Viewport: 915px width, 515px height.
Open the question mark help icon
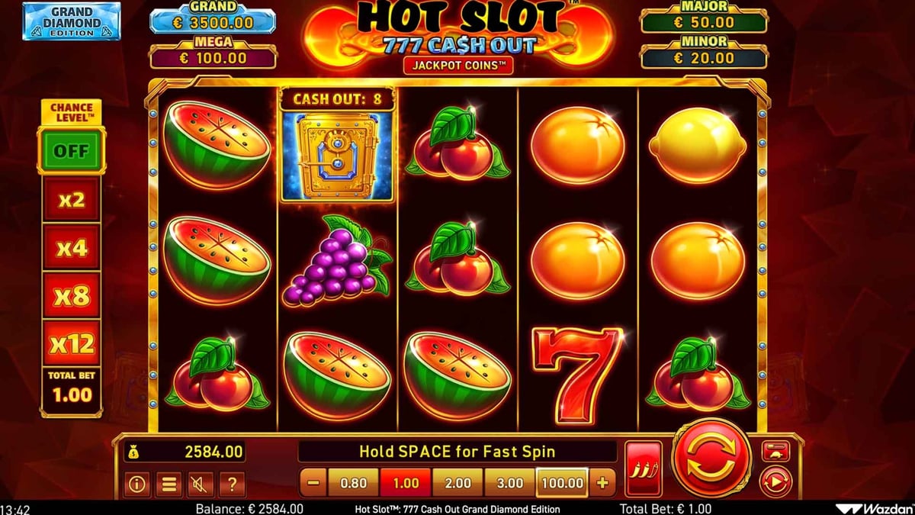click(x=232, y=483)
